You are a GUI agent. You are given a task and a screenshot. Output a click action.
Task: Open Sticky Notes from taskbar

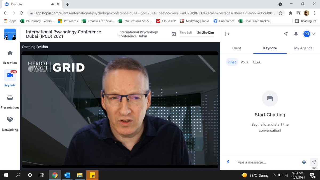(x=92, y=175)
